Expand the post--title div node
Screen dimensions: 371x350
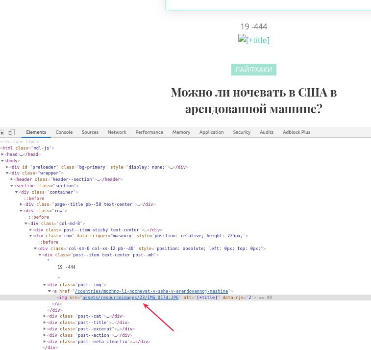(x=45, y=323)
